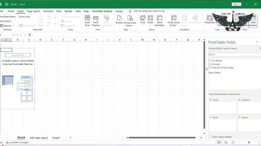Open the Page Layout tab

tap(33, 11)
